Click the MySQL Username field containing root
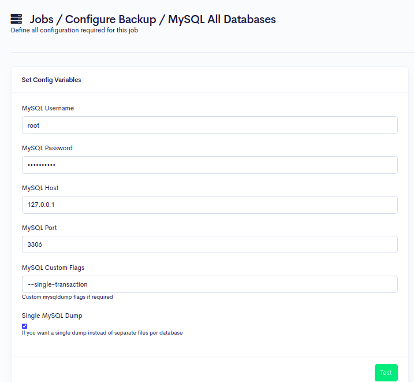 point(210,125)
